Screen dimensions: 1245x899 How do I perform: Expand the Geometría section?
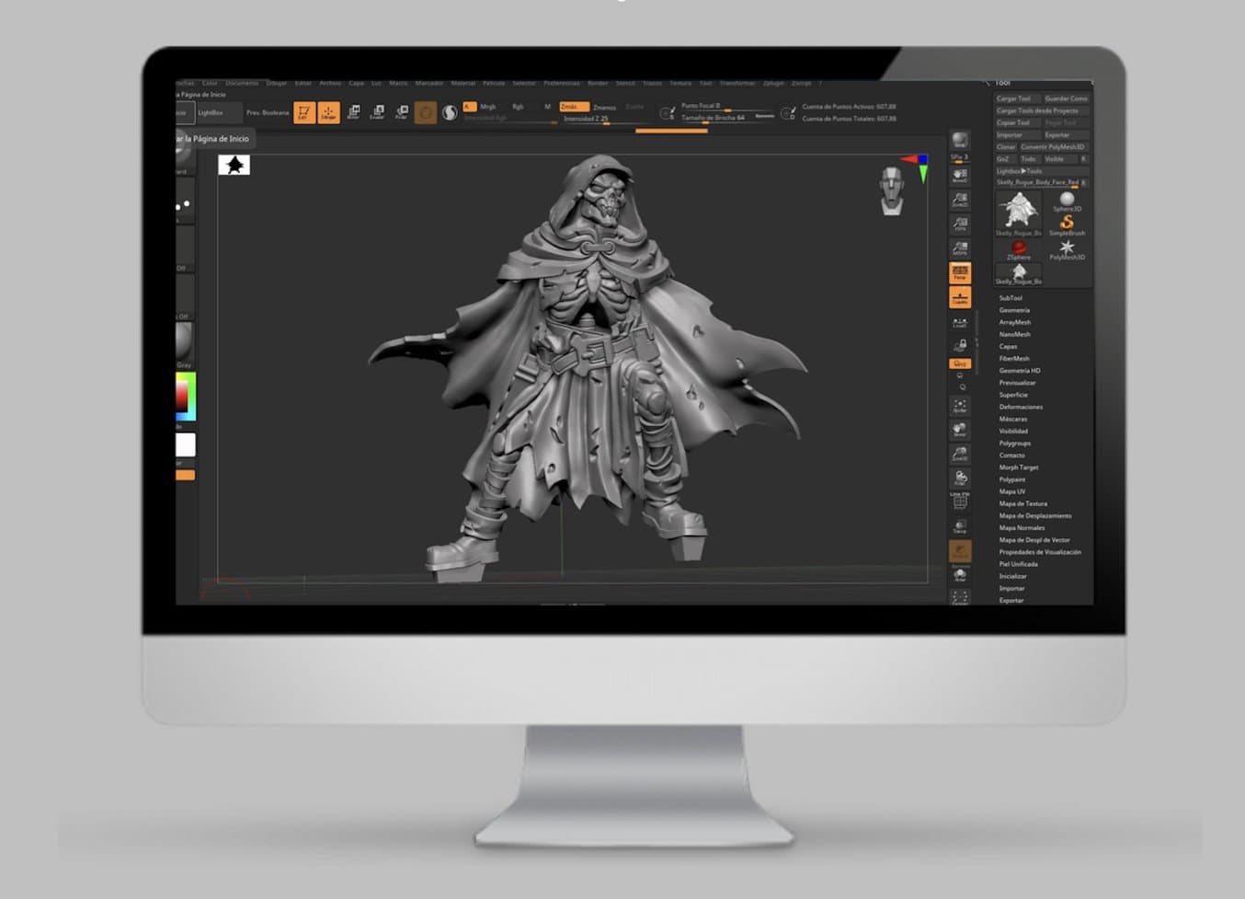1014,310
